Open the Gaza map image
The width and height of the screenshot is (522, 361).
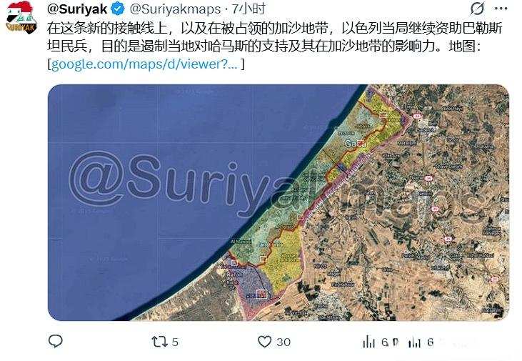[278, 202]
